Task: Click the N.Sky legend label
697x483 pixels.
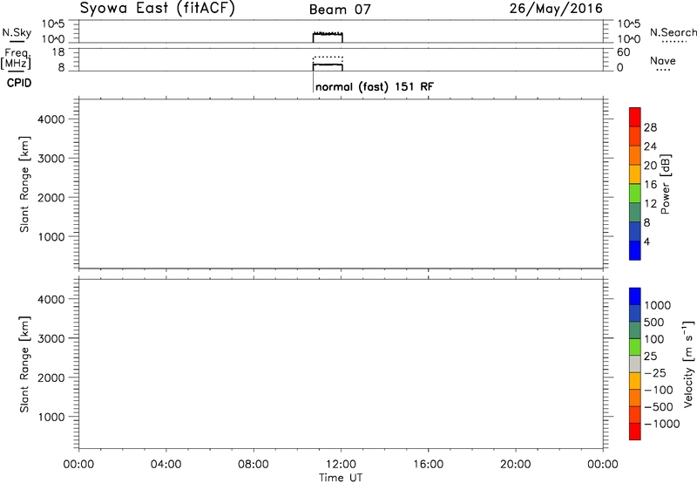Action: (x=17, y=33)
